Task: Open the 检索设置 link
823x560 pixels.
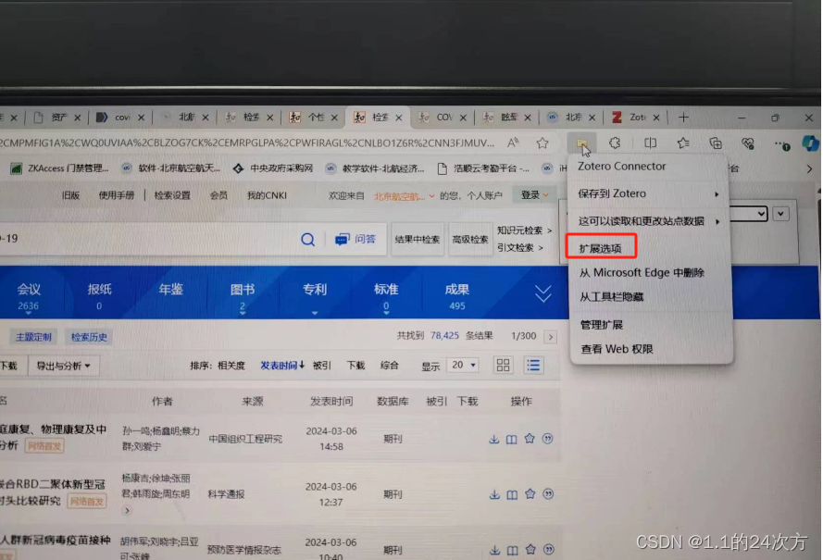Action: click(x=172, y=195)
